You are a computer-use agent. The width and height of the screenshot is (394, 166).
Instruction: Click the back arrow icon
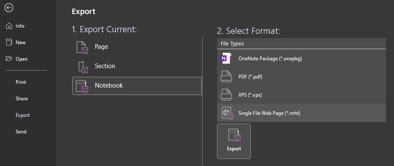[9, 8]
